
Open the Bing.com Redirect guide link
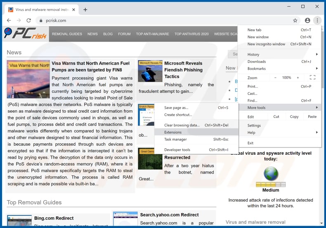54,218
